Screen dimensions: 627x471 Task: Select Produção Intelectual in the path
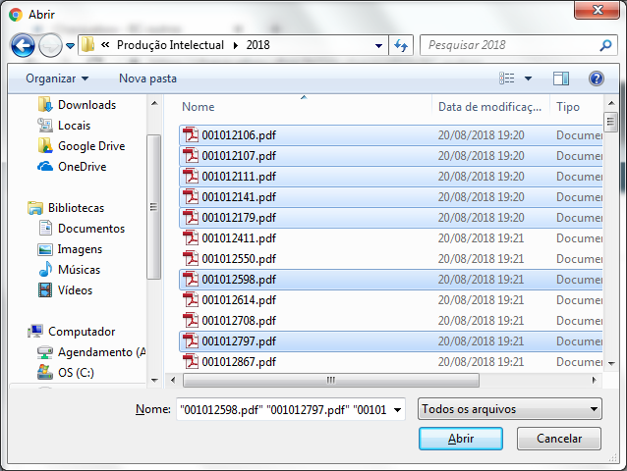tap(170, 45)
